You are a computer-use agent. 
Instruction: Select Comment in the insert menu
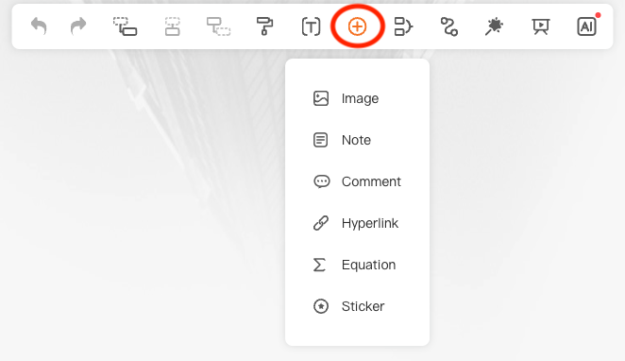click(x=357, y=181)
